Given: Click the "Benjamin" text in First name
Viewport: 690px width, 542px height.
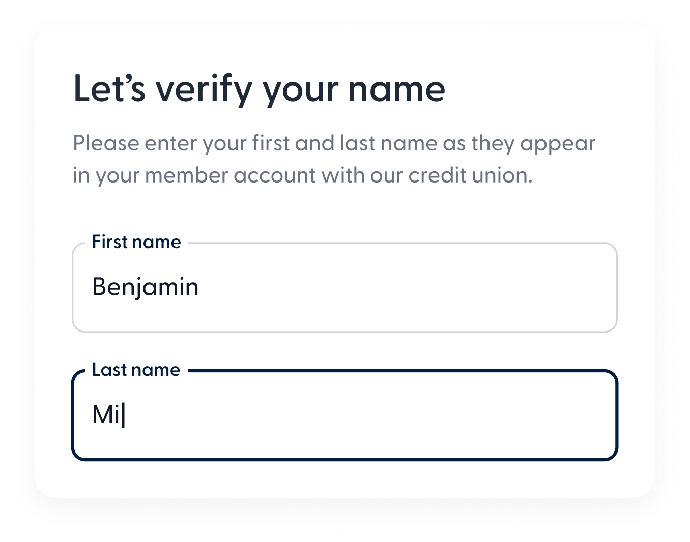Looking at the screenshot, I should click(x=145, y=287).
